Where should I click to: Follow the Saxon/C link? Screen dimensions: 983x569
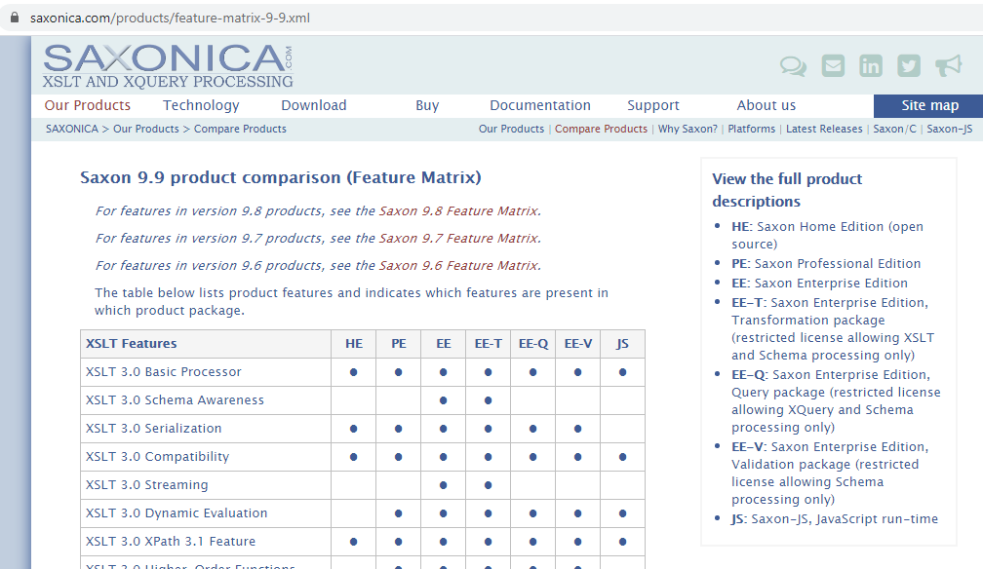894,129
